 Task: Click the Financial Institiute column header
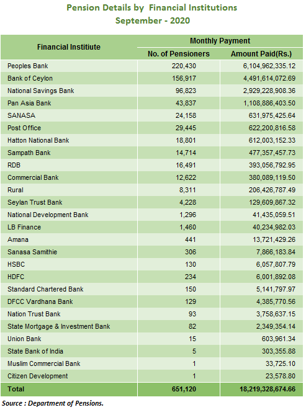pos(68,47)
